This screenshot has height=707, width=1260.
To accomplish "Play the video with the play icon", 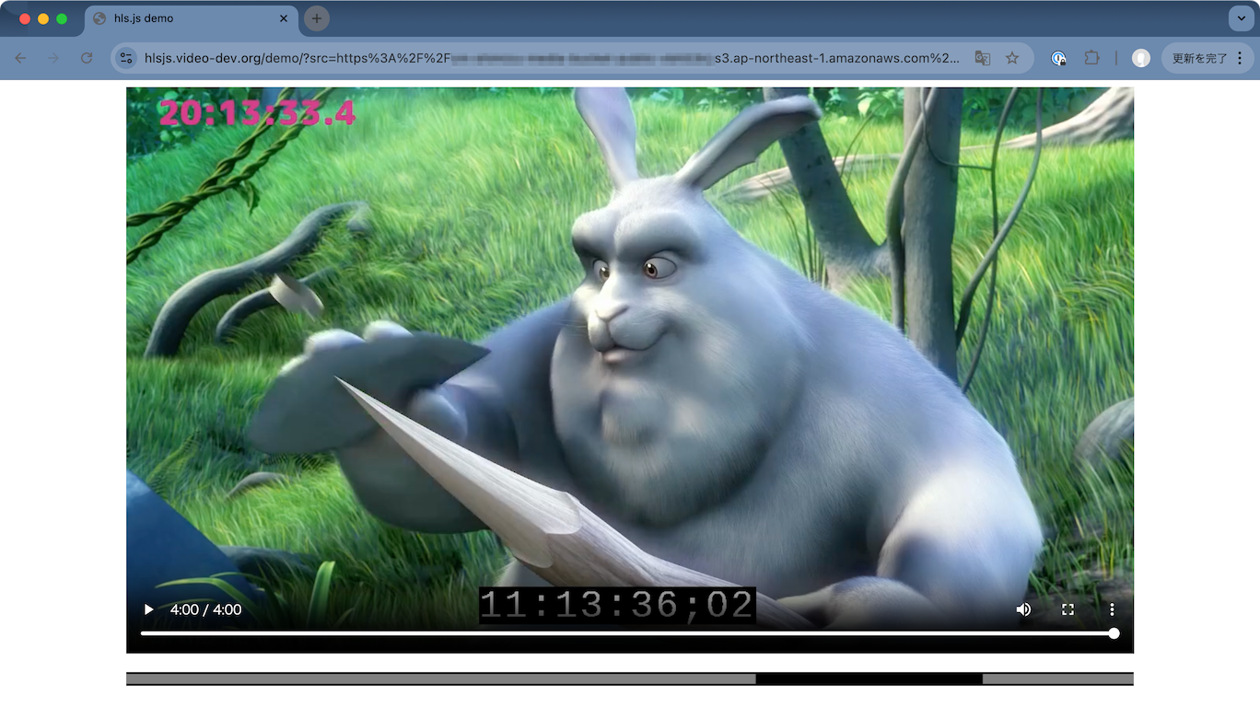I will [x=148, y=609].
